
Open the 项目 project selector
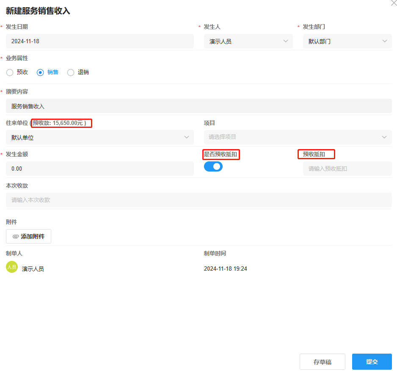coord(384,137)
